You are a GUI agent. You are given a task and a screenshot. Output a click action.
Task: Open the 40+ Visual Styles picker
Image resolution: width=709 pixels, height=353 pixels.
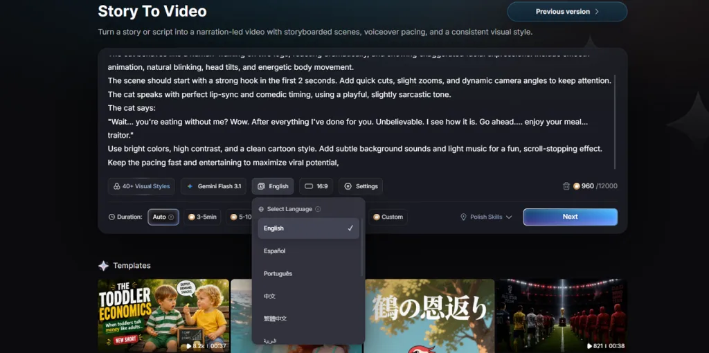coord(141,186)
